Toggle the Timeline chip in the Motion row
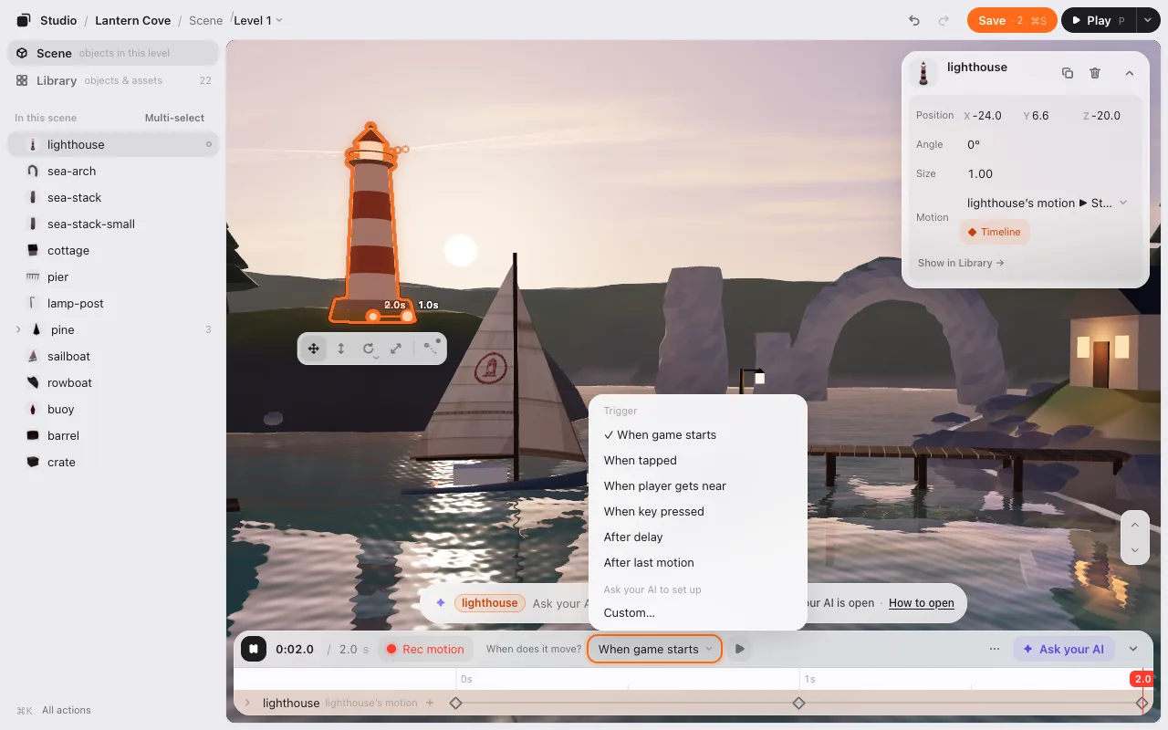This screenshot has width=1168, height=730. click(x=995, y=232)
